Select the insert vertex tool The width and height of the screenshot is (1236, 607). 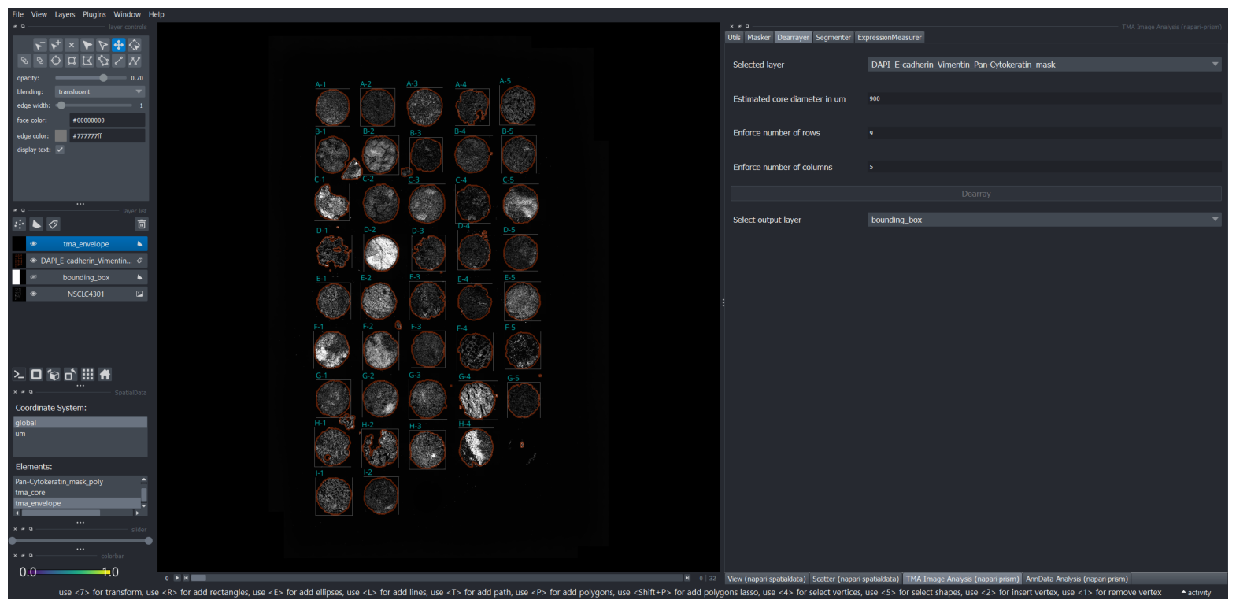[x=56, y=46]
